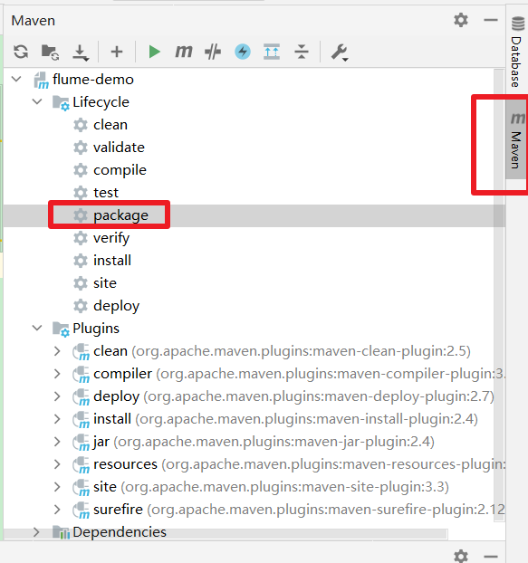This screenshot has height=563, width=528.
Task: Click Reload All Maven Projects icon
Action: pyautogui.click(x=21, y=52)
